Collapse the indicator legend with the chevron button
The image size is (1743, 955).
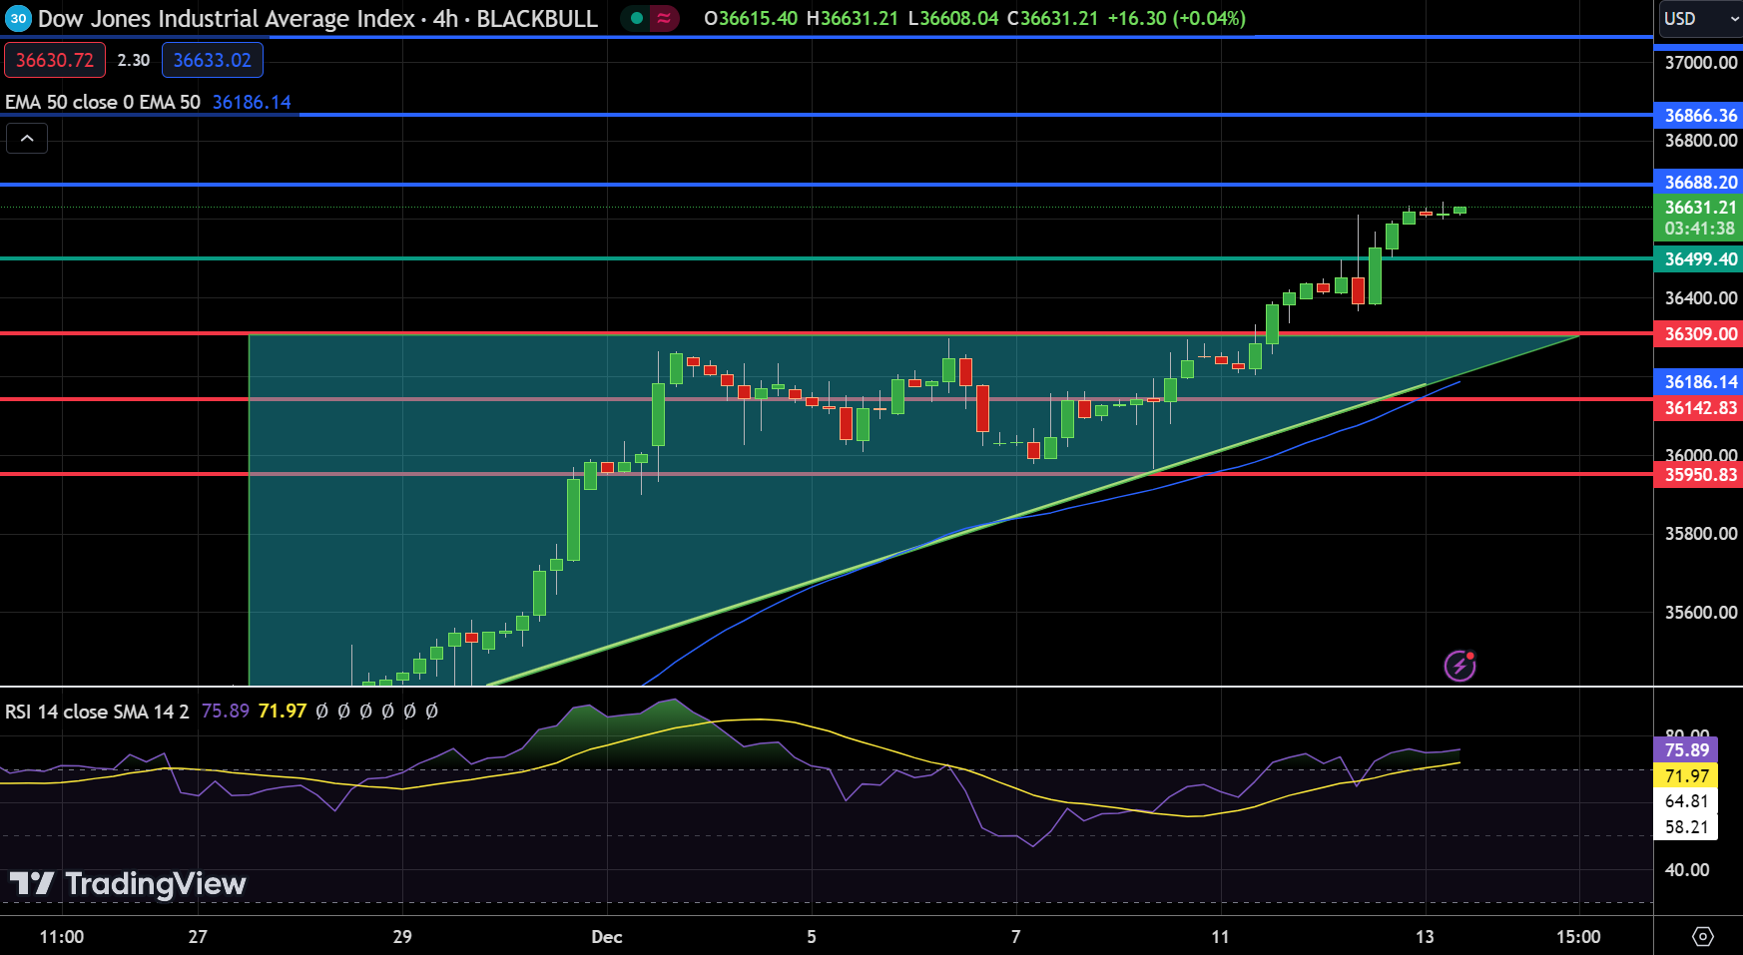pyautogui.click(x=27, y=139)
